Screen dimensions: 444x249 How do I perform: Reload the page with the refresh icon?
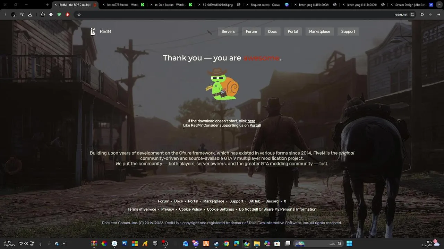422,15
